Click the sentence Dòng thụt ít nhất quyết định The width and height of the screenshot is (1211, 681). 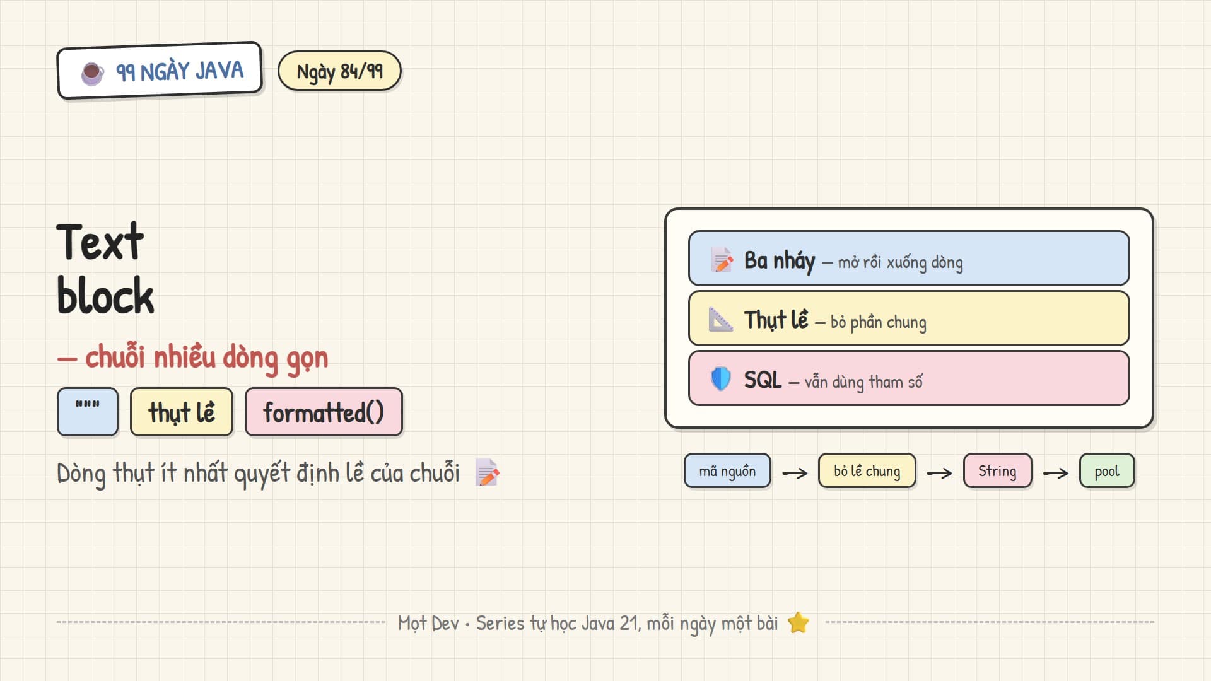point(259,473)
